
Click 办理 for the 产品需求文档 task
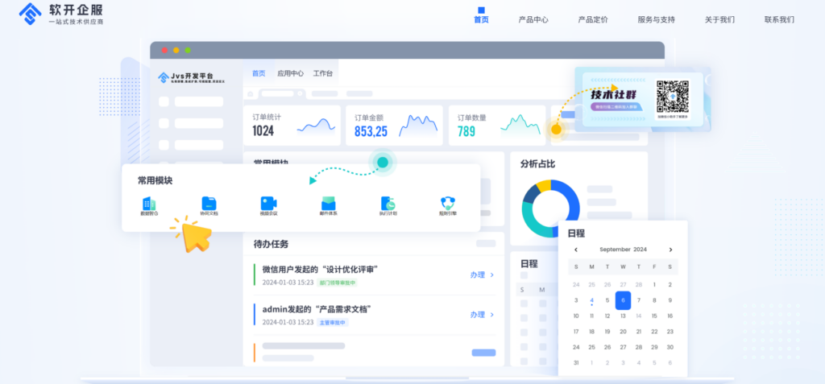(x=481, y=315)
